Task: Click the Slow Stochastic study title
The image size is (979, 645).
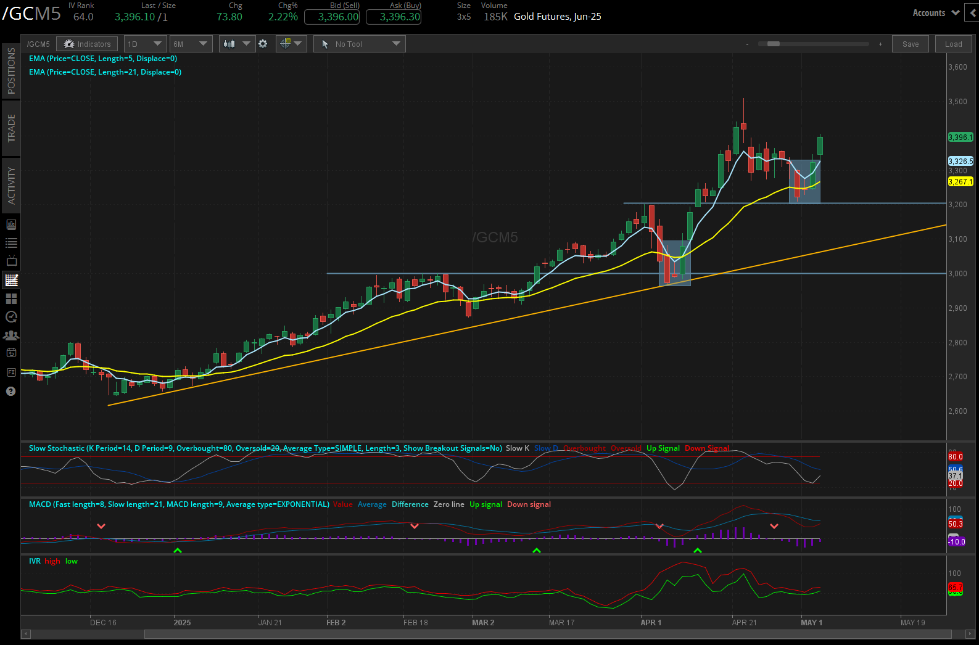Action: 265,448
